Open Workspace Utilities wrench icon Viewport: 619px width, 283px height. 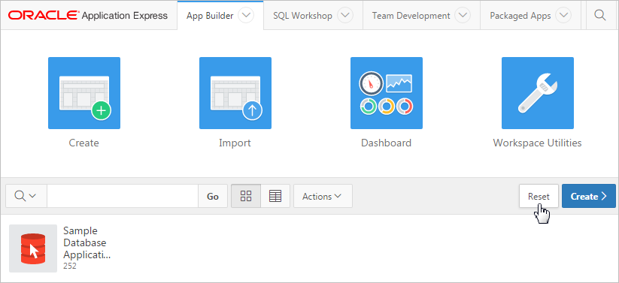(x=538, y=93)
